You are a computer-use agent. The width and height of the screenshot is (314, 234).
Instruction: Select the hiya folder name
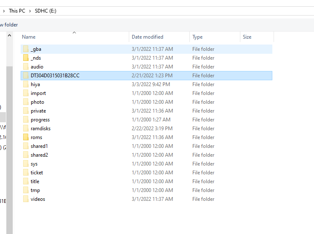click(x=35, y=84)
